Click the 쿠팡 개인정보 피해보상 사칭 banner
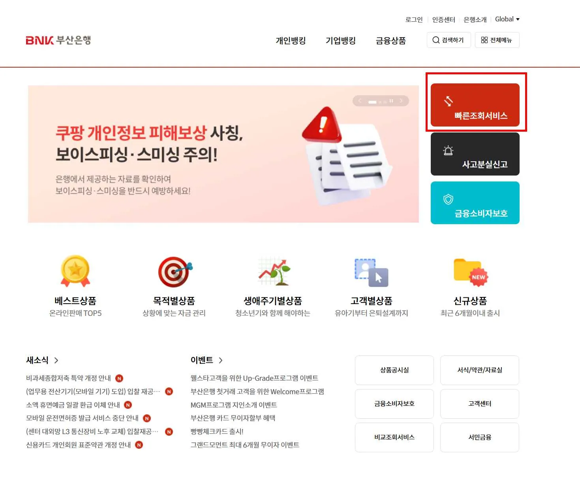Image resolution: width=580 pixels, height=478 pixels. pyautogui.click(x=223, y=154)
